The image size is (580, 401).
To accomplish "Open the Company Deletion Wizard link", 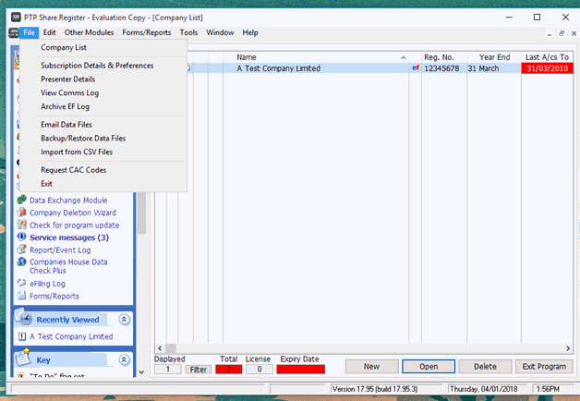I will pos(73,213).
